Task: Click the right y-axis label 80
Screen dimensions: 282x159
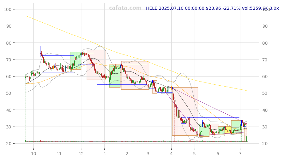Action: pos(265,43)
